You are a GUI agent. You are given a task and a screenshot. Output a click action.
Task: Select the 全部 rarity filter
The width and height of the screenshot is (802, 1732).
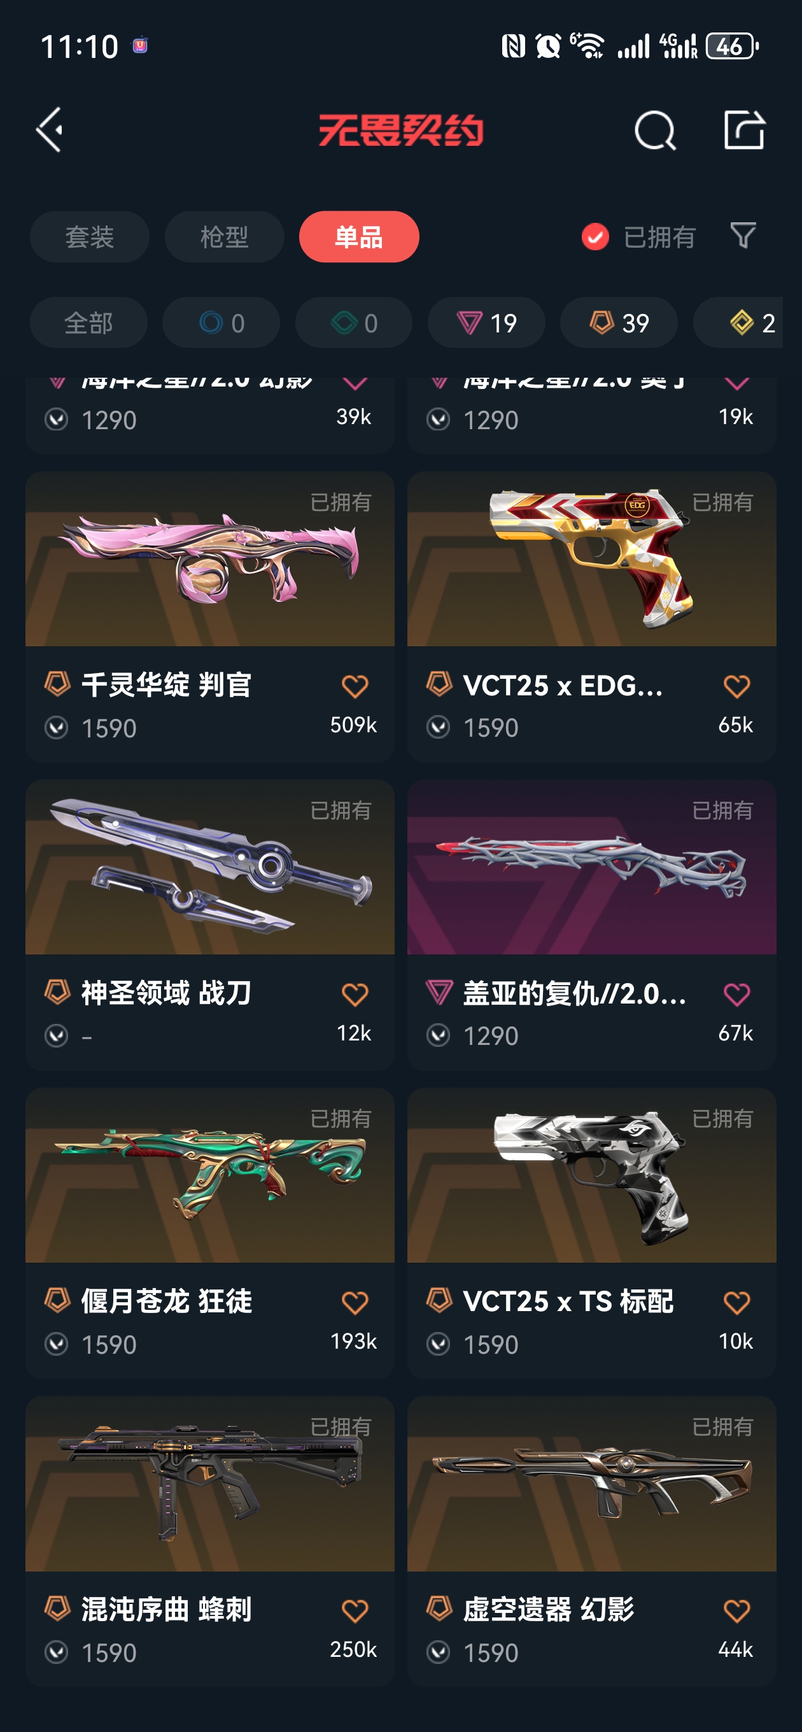(x=88, y=323)
